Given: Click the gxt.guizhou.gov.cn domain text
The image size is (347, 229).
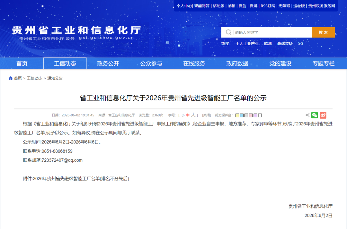Looking at the screenshot, I should (x=106, y=38).
